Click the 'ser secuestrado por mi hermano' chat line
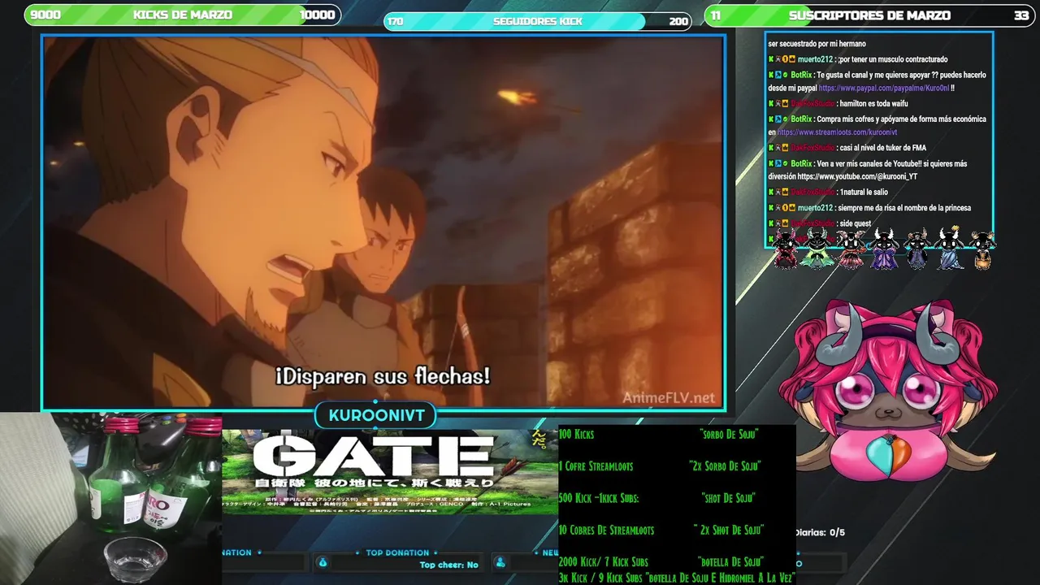1040x585 pixels. click(817, 44)
